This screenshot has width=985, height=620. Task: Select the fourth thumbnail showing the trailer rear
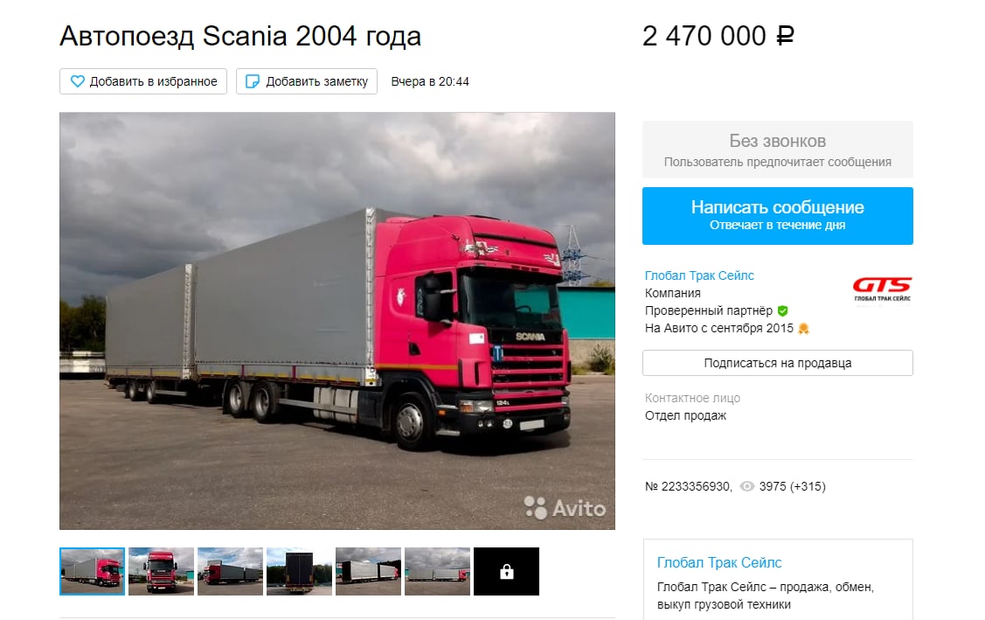point(300,571)
